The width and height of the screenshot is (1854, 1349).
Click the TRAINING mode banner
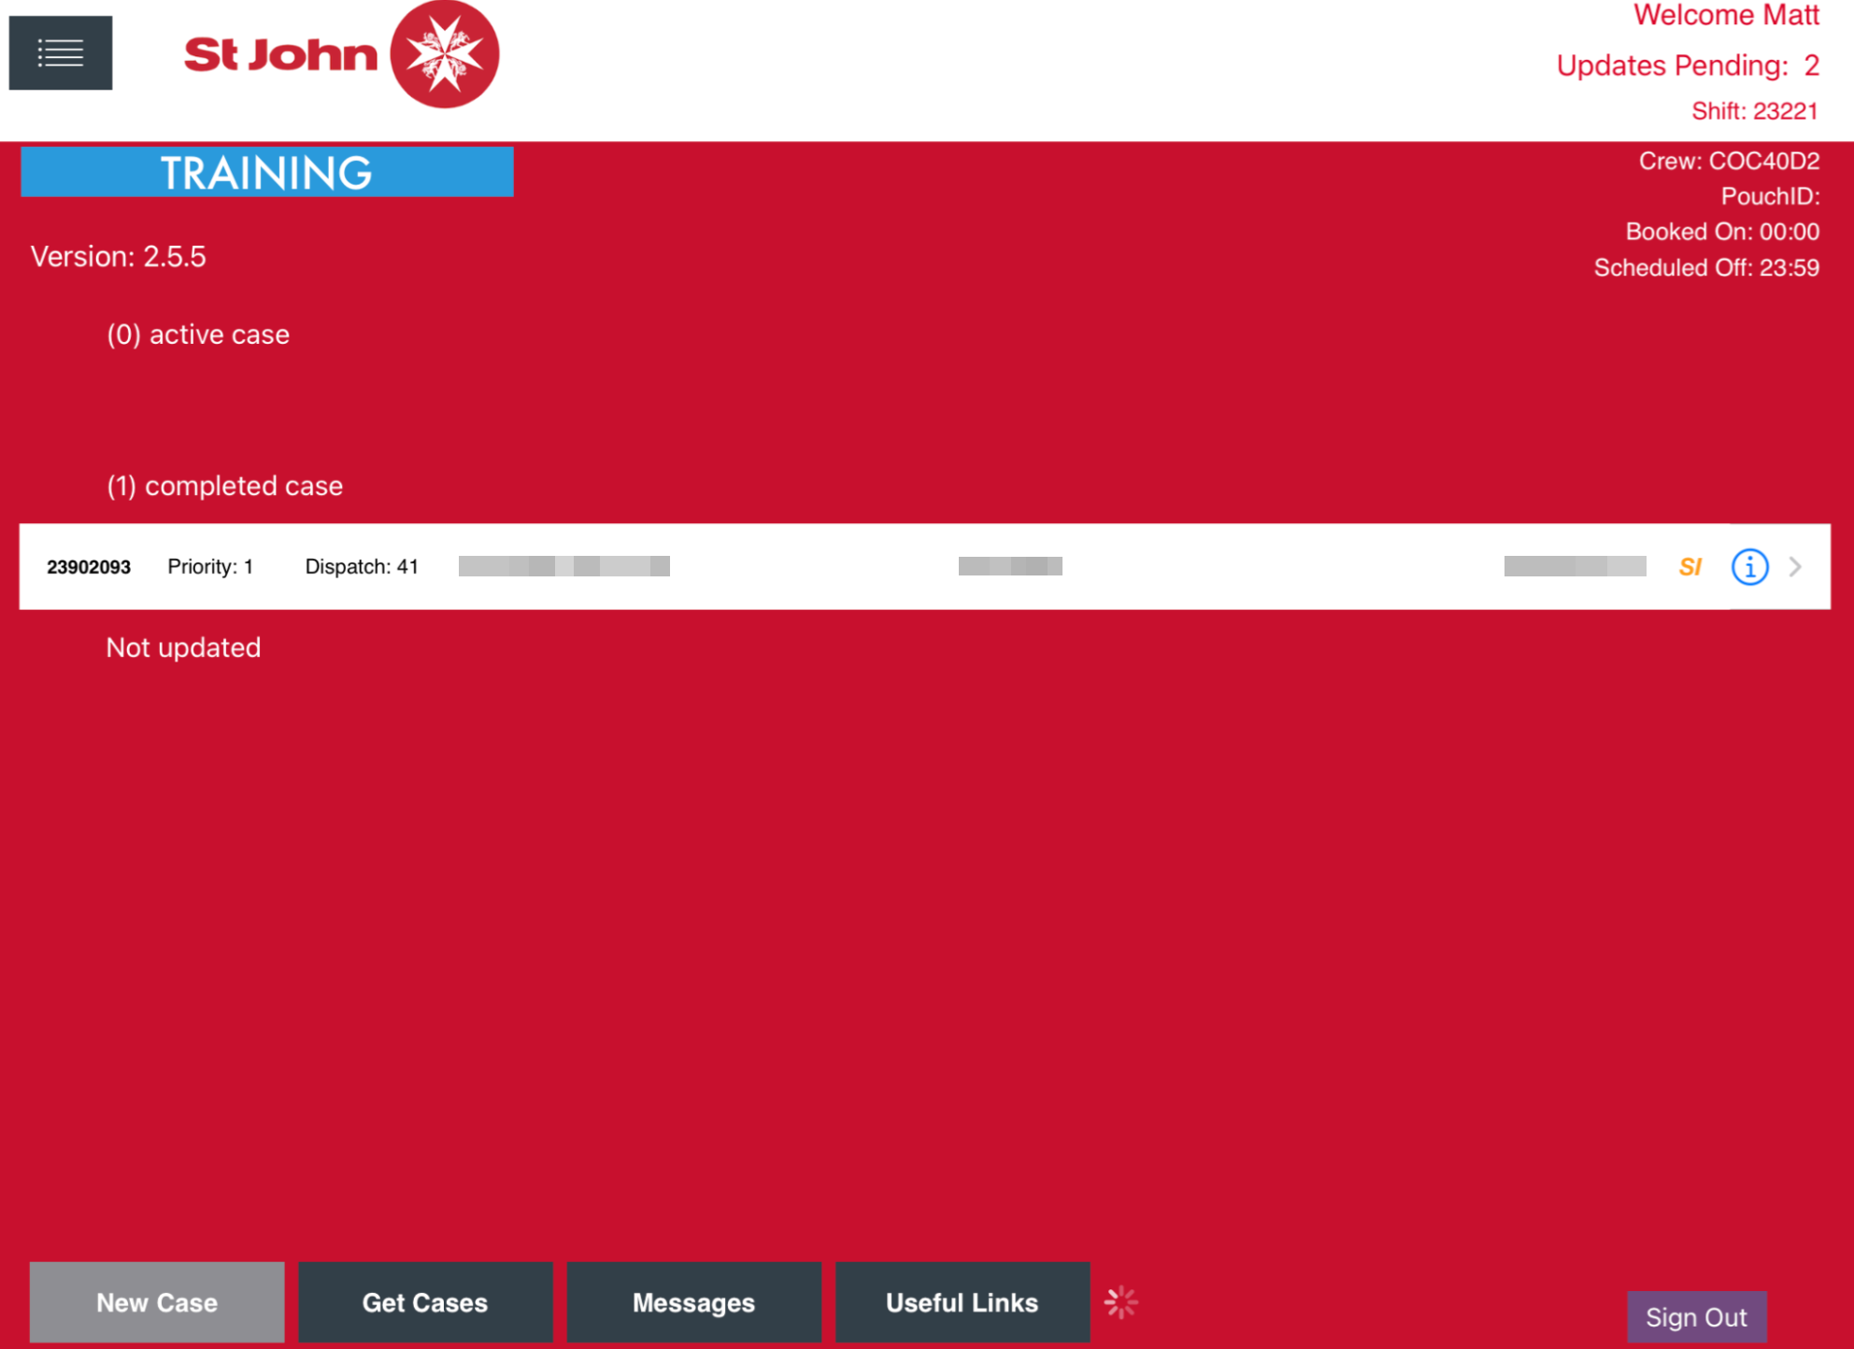point(267,172)
